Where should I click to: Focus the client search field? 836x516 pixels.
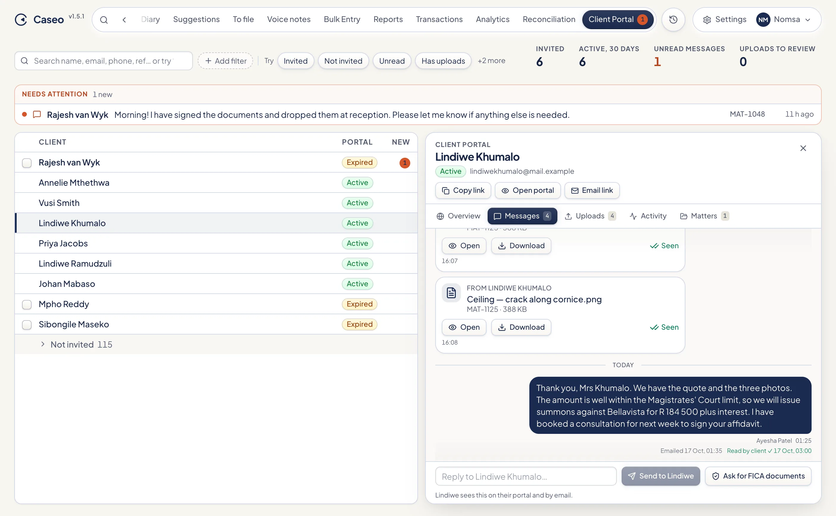pos(103,61)
